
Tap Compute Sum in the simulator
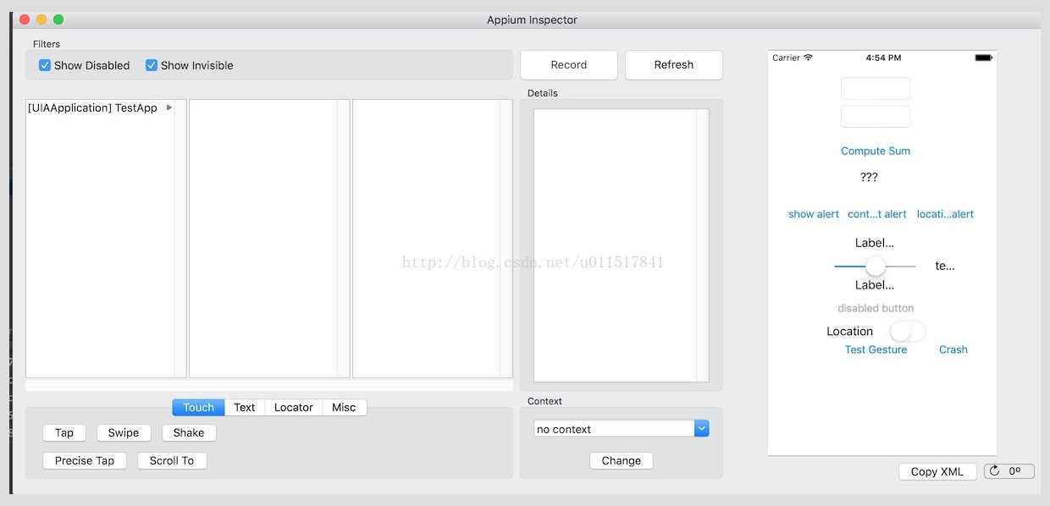876,151
